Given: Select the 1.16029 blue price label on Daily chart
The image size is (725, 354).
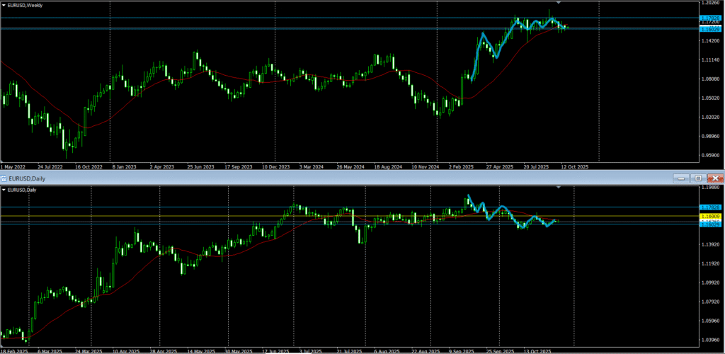Looking at the screenshot, I should click(x=710, y=224).
